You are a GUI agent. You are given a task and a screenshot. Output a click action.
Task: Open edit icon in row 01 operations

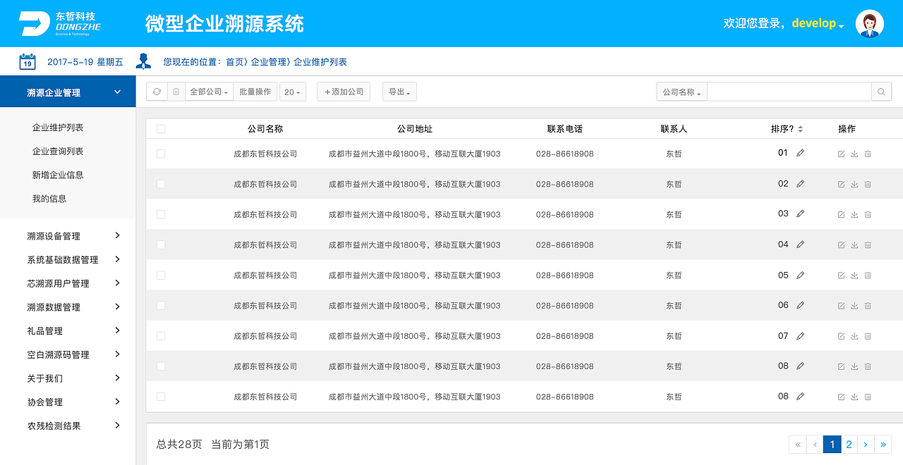click(x=841, y=154)
